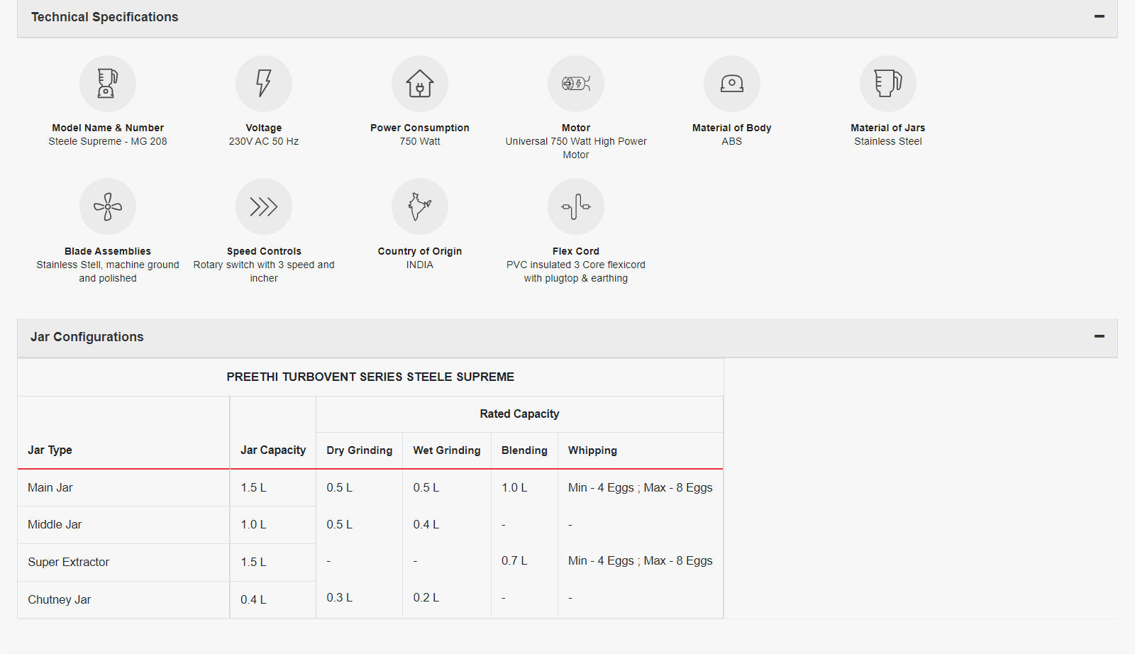Click the Speed Controls triple-chevron icon

pyautogui.click(x=264, y=206)
